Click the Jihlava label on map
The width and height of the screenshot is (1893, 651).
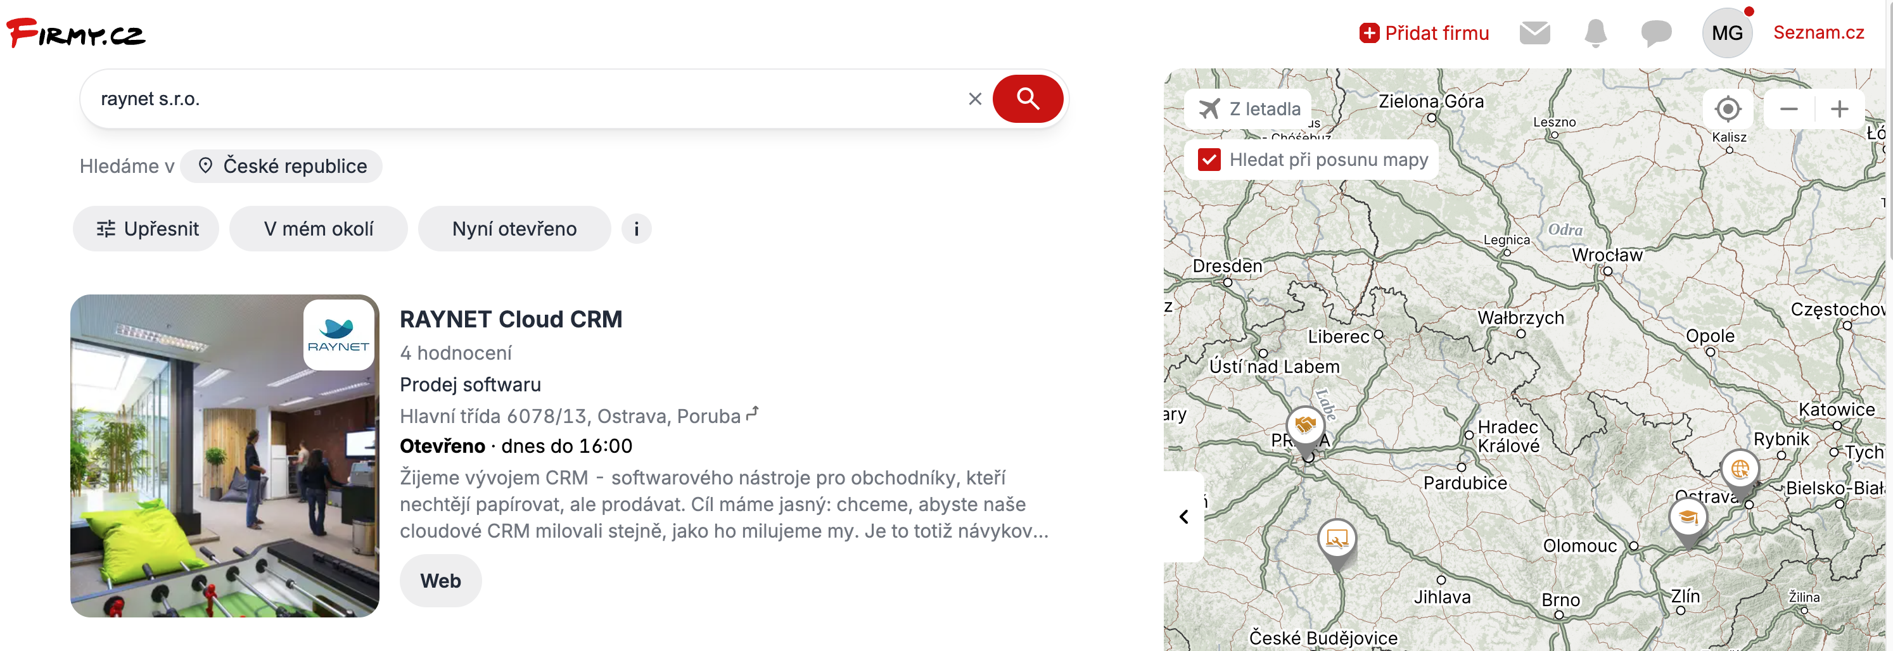tap(1442, 597)
